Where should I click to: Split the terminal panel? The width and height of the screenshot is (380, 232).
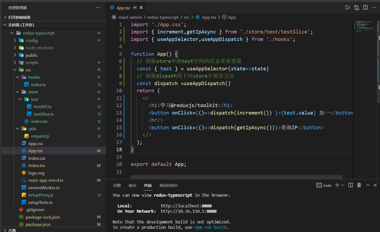pyautogui.click(x=351, y=185)
